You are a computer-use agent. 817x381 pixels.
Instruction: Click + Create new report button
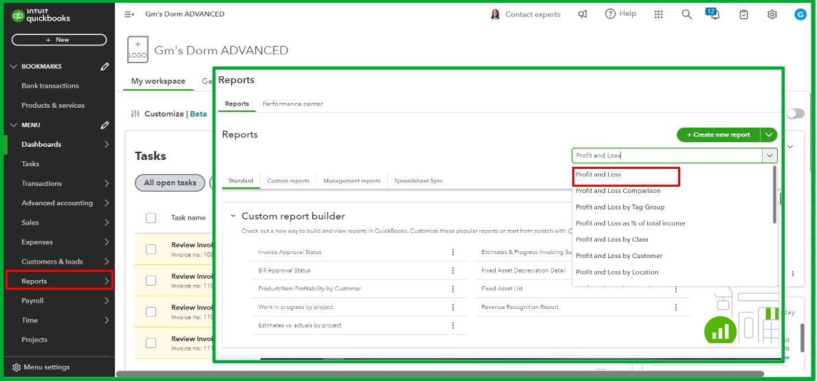[719, 135]
